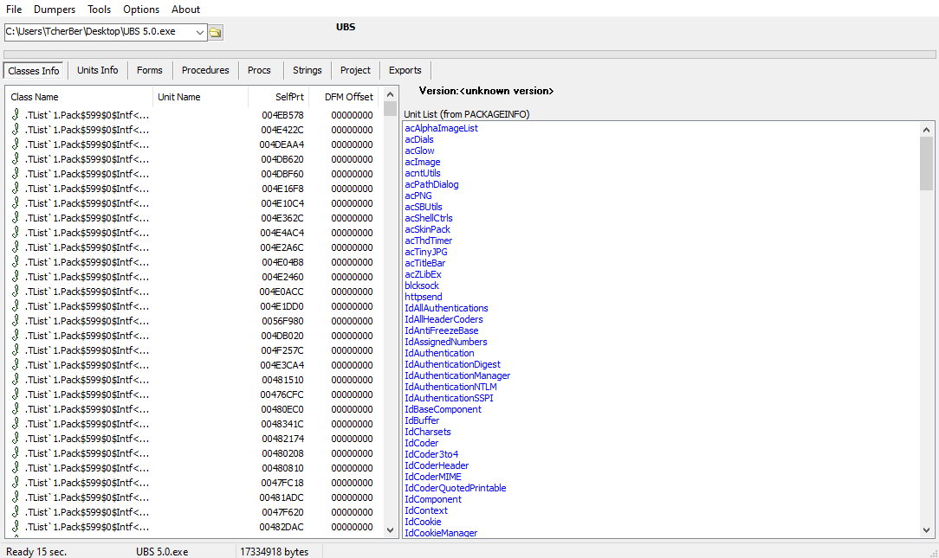Click the DFM Offset column header
The height and width of the screenshot is (558, 939).
346,97
